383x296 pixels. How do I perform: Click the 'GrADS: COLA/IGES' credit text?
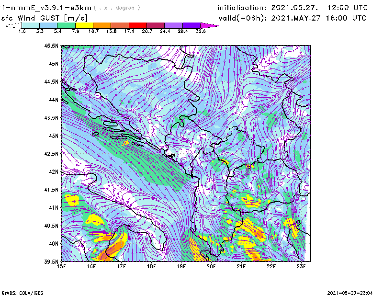(22, 293)
